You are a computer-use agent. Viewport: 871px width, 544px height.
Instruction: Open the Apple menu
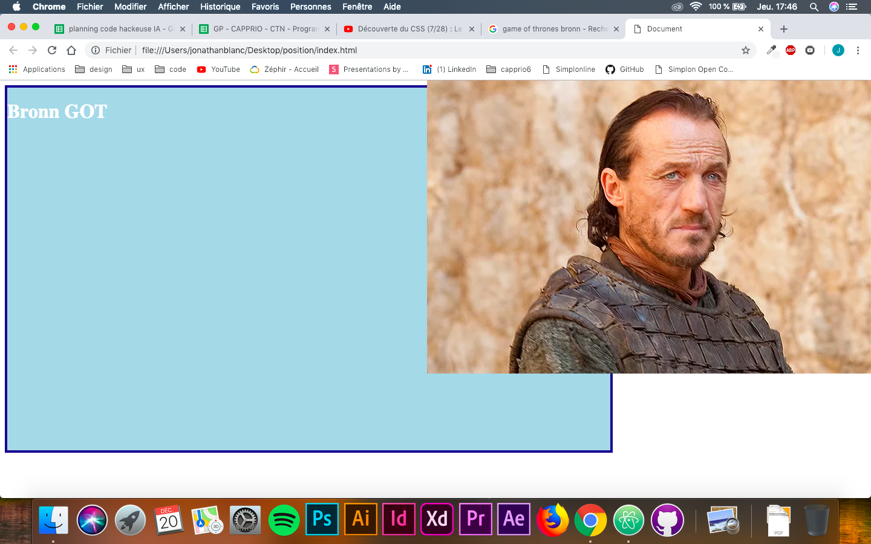point(16,7)
